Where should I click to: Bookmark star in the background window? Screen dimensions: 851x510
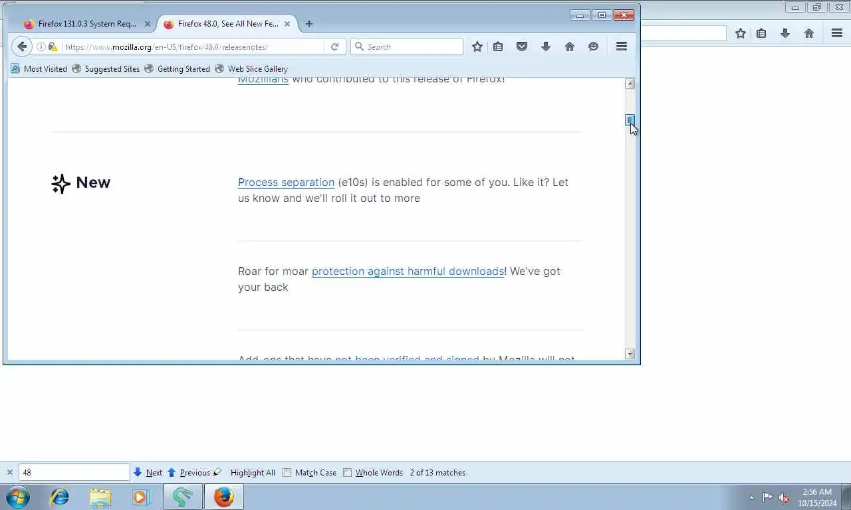pos(741,33)
